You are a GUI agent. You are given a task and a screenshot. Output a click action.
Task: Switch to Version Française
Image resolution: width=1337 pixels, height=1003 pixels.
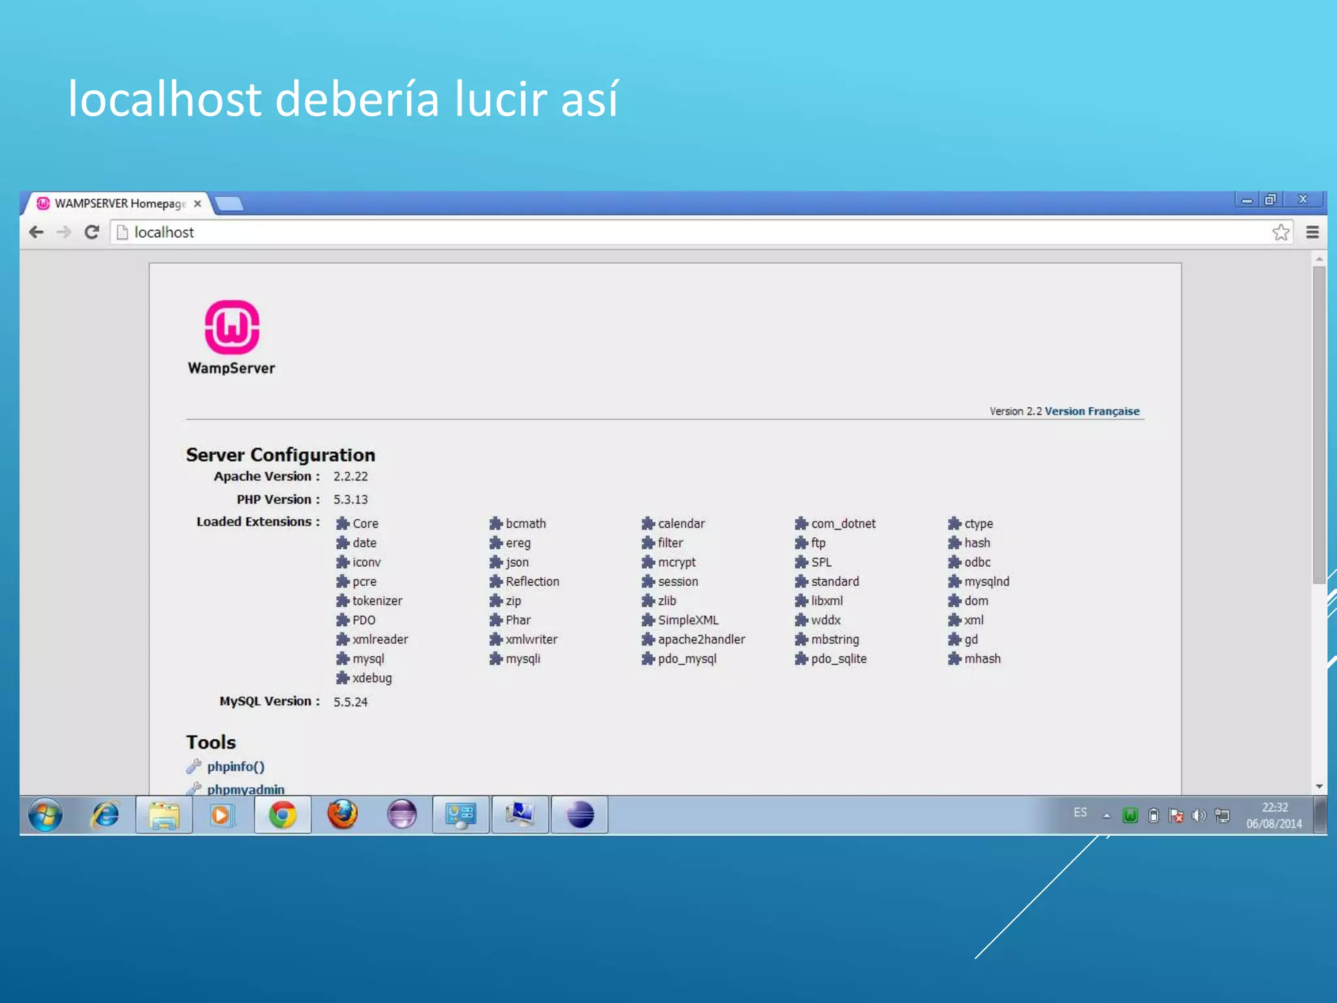pos(1092,411)
